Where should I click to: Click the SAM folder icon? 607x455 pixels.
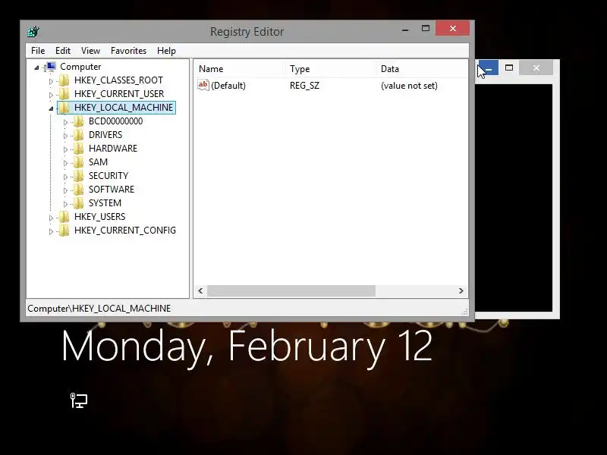[x=79, y=162]
